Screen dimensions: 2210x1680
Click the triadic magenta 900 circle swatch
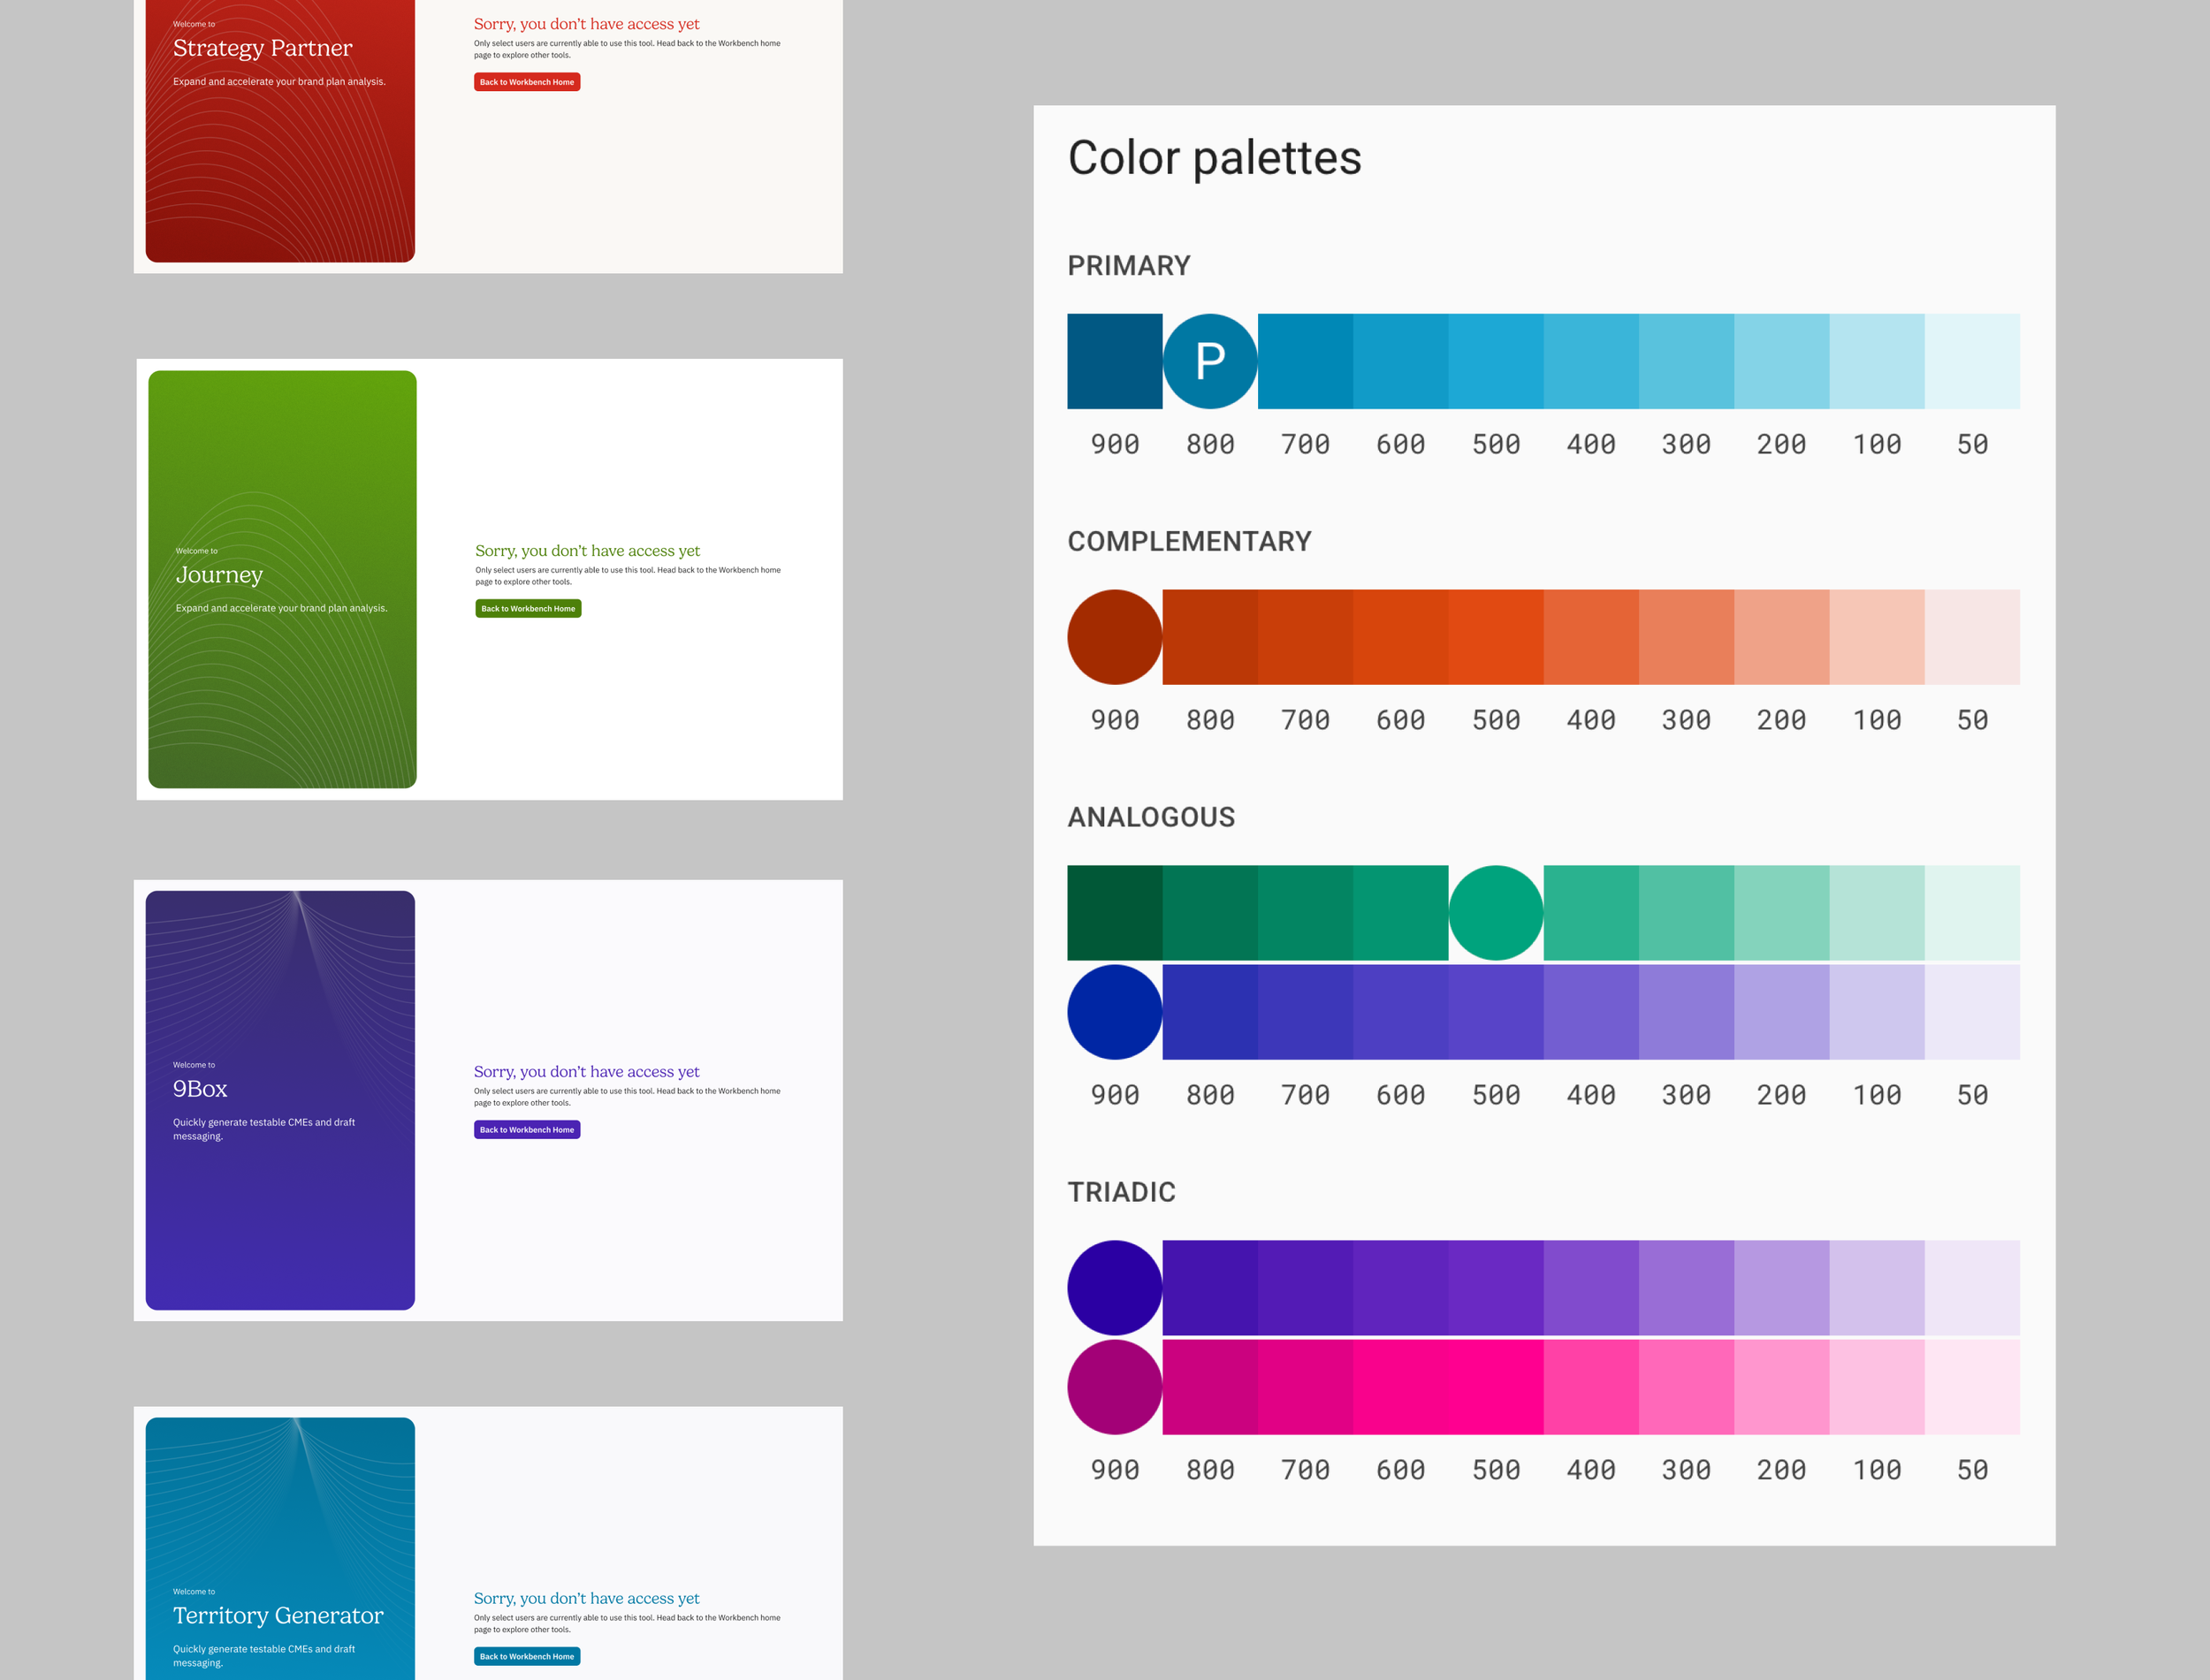tap(1114, 1387)
